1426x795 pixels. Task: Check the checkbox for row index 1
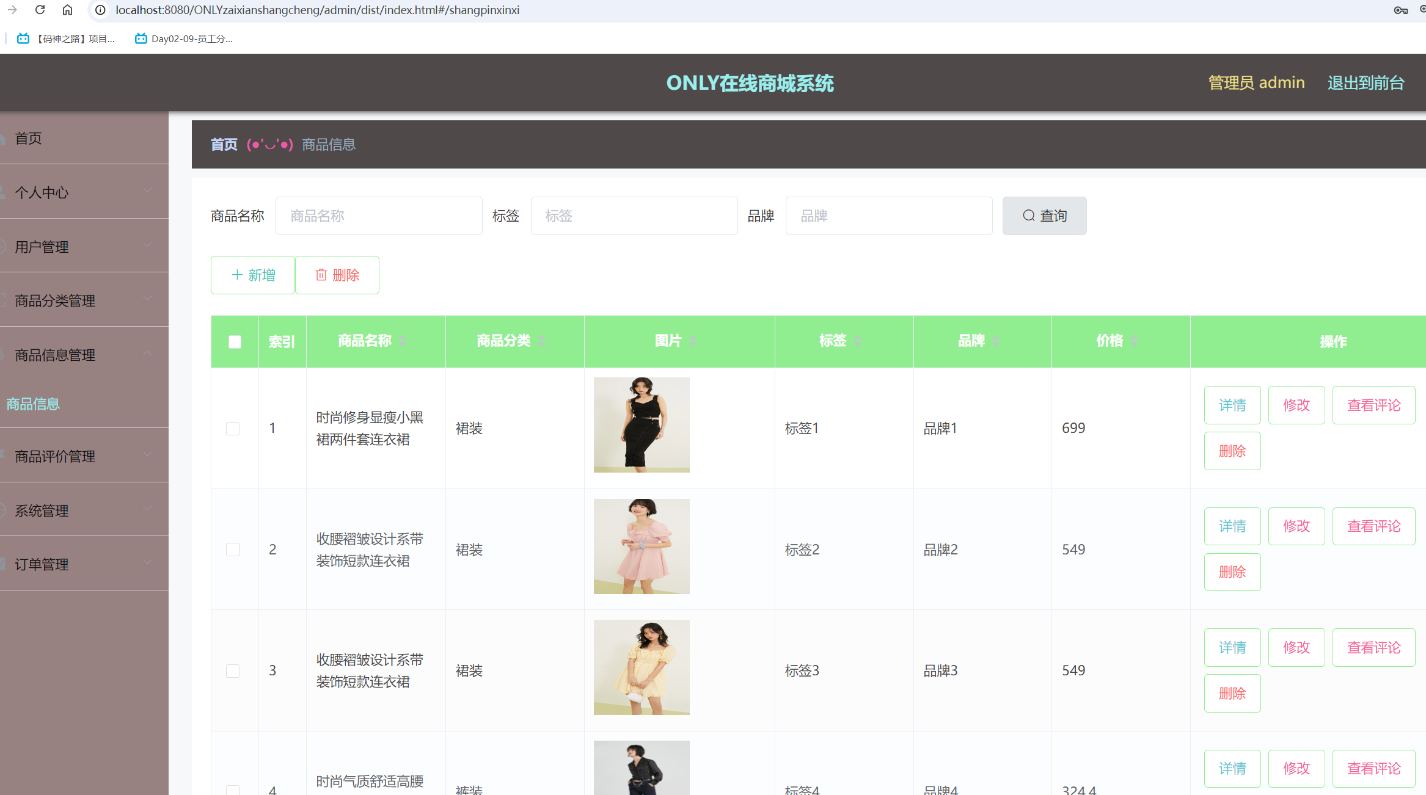(233, 428)
